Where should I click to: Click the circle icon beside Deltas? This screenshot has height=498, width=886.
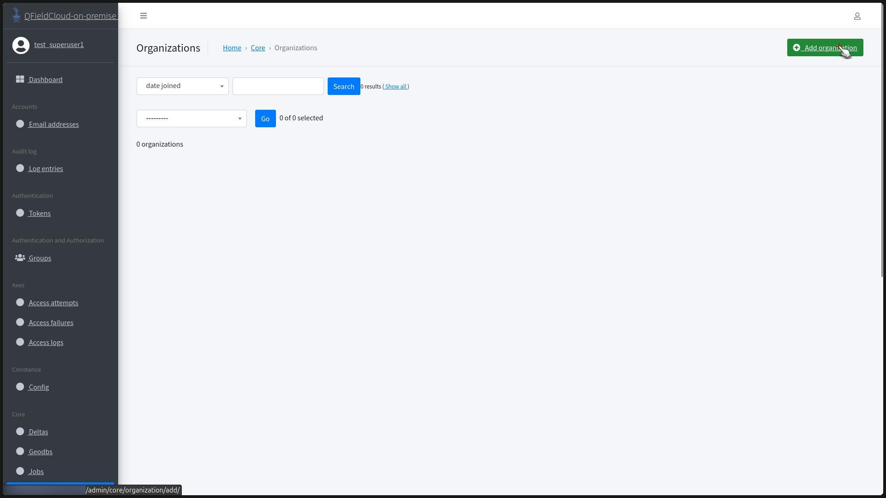click(20, 432)
